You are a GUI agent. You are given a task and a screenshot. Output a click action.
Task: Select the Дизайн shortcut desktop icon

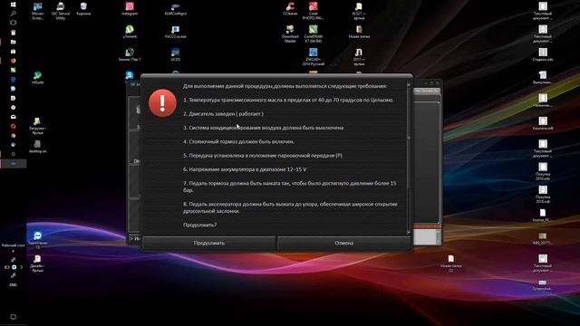[x=37, y=264]
